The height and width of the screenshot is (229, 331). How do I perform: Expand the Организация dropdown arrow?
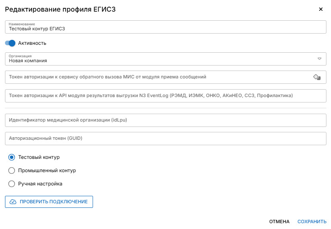coord(320,58)
